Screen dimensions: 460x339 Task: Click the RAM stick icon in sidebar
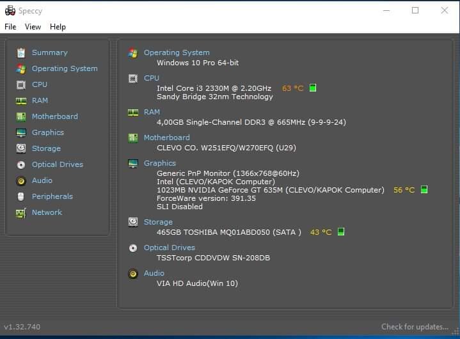(x=21, y=101)
